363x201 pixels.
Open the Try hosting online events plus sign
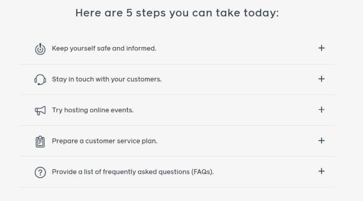pyautogui.click(x=321, y=110)
